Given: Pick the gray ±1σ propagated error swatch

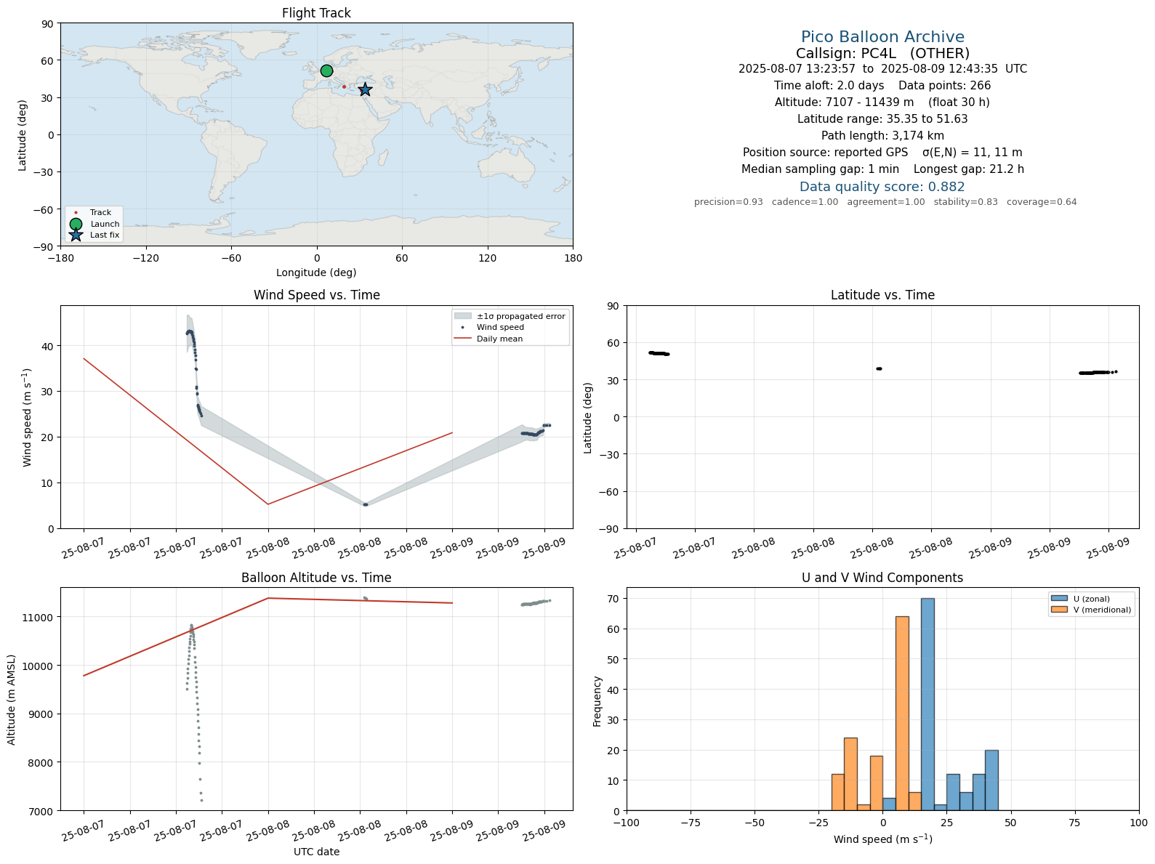Looking at the screenshot, I should click(462, 316).
